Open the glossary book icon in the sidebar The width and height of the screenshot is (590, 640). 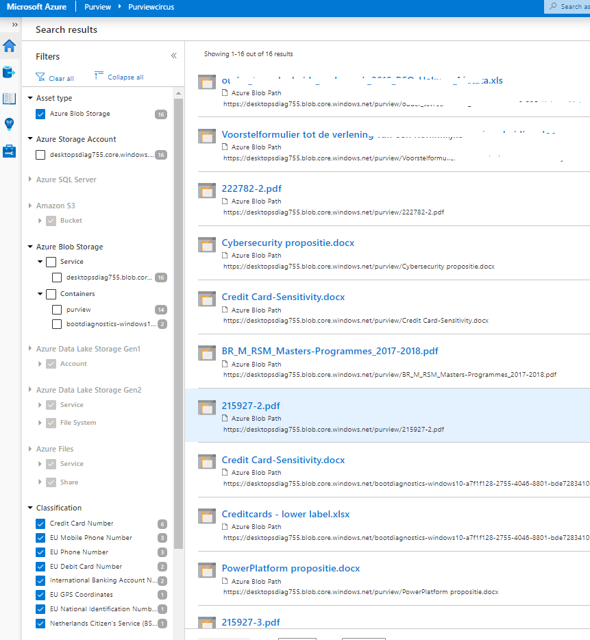9,98
